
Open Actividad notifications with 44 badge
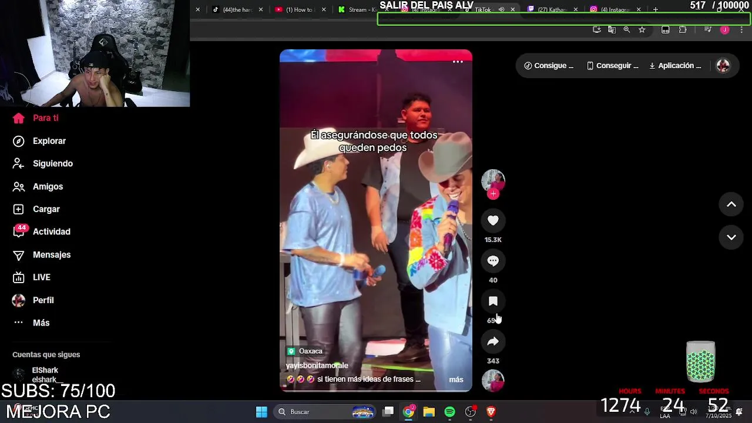tap(41, 231)
